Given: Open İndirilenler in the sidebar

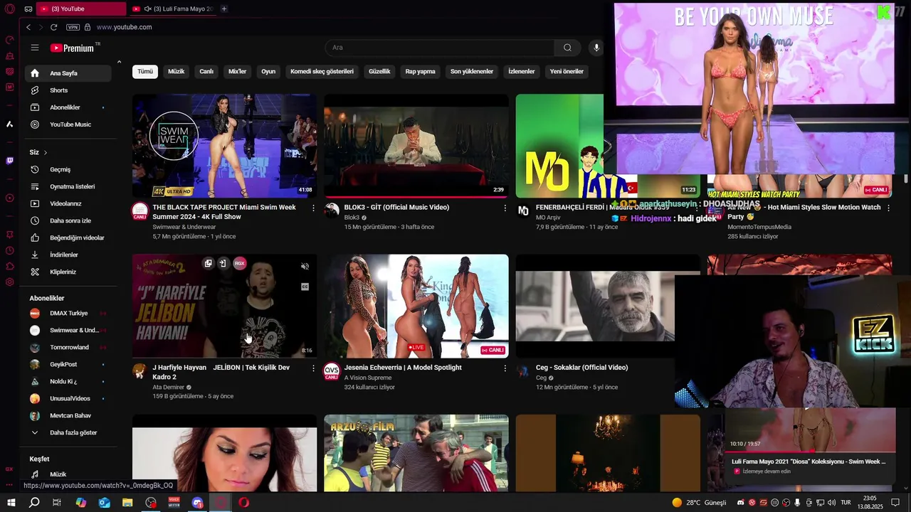Looking at the screenshot, I should coord(68,255).
